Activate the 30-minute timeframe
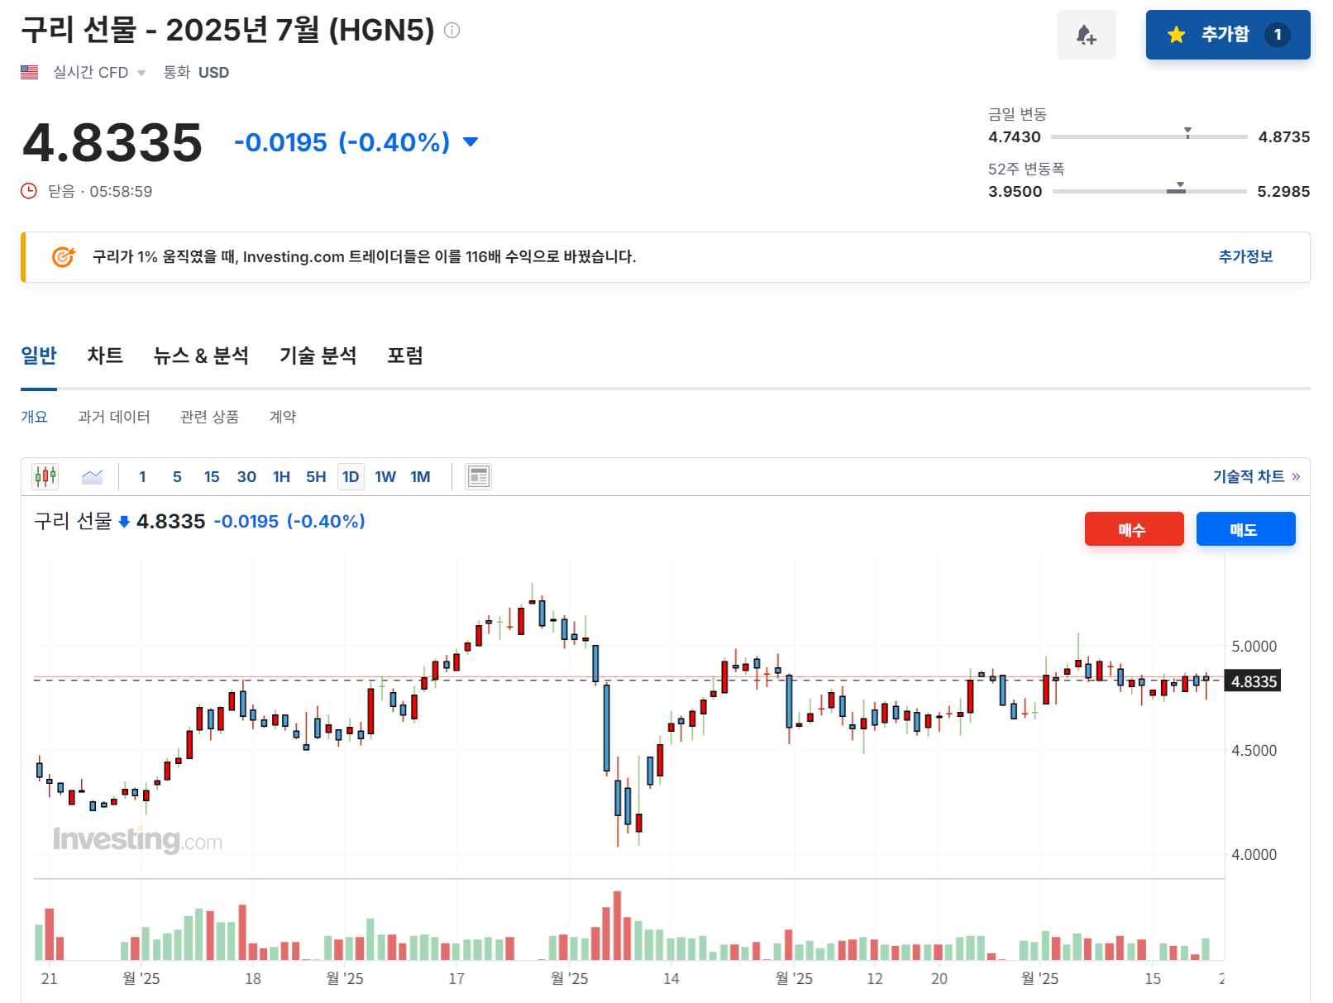The image size is (1333, 1003). coord(246,475)
